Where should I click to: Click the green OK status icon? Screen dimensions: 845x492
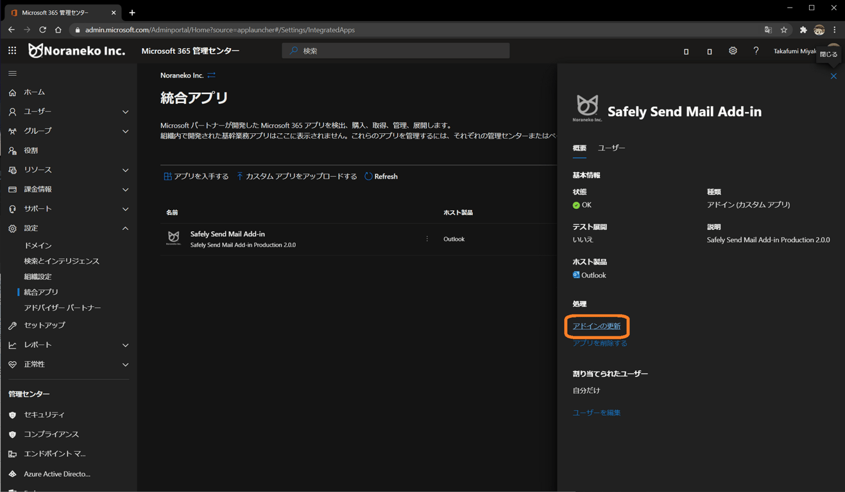[x=576, y=205]
